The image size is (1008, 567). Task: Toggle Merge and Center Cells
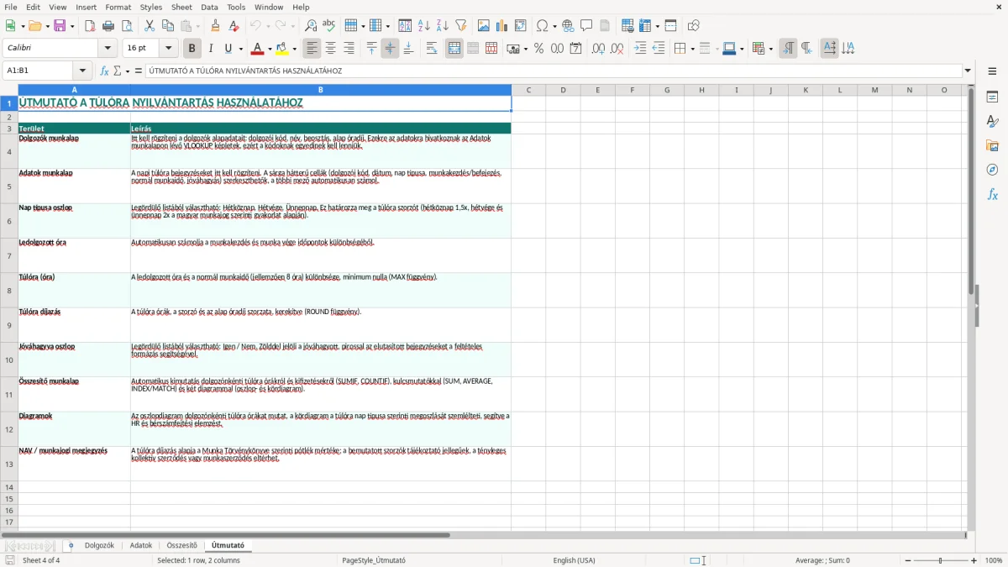click(x=454, y=49)
